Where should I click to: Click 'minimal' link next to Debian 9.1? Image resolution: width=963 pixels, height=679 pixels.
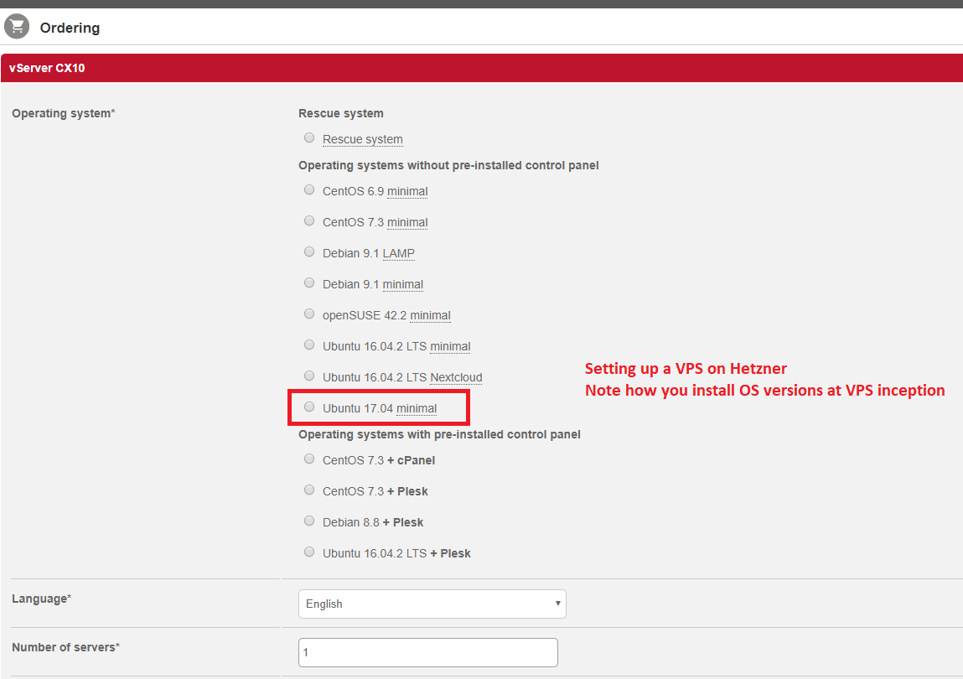[x=403, y=284]
